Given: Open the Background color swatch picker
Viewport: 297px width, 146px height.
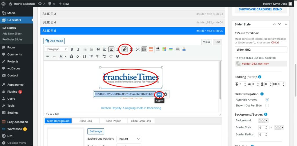Looking at the screenshot, I should point(265,121).
